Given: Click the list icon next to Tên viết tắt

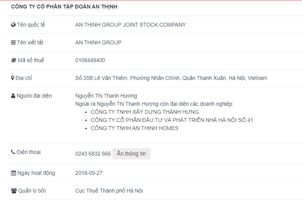Looking at the screenshot, I should tap(13, 42).
